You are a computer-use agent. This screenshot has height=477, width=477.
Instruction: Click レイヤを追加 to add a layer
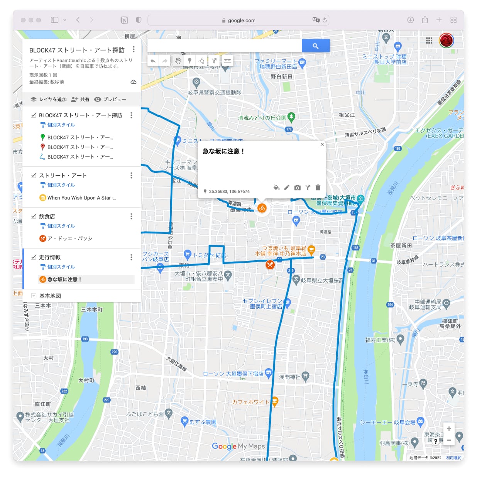49,99
